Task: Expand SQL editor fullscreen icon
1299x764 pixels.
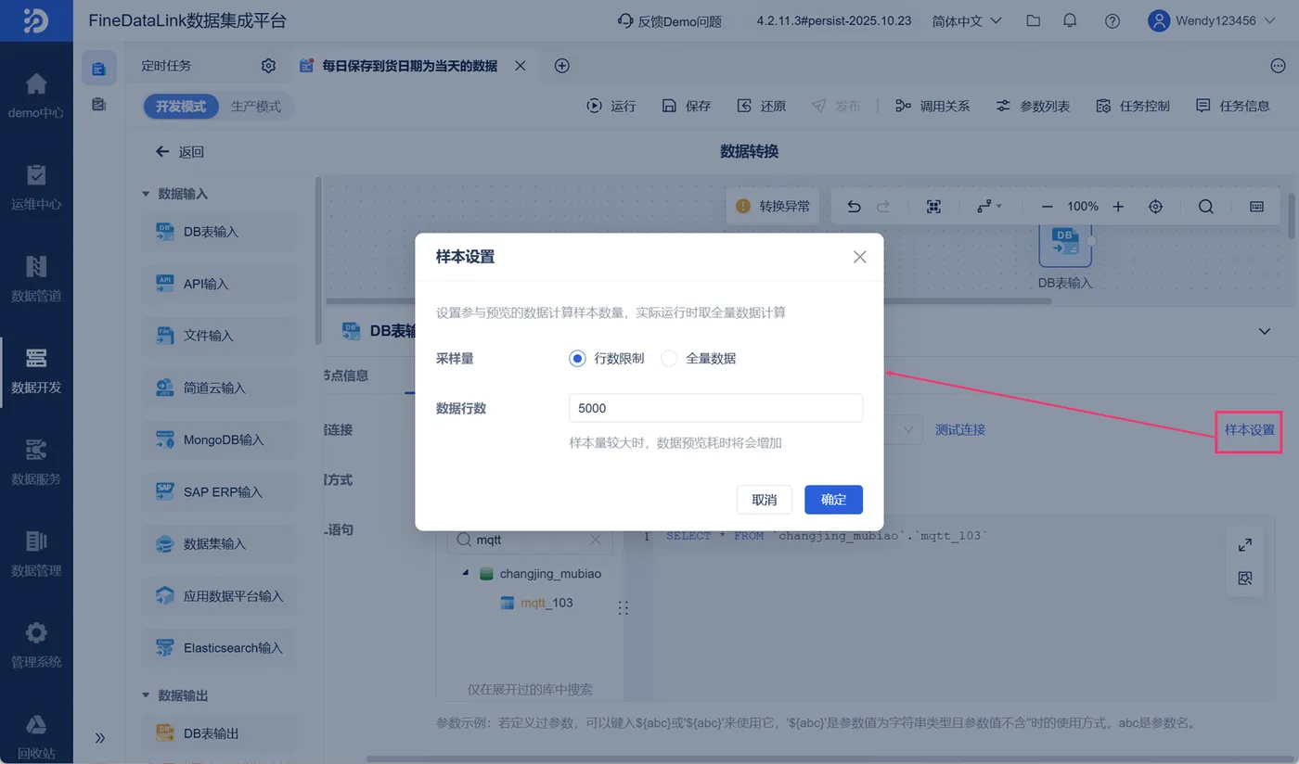Action: [1245, 545]
